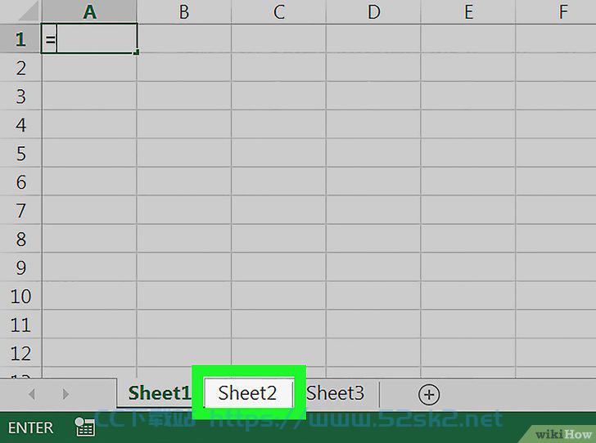
Task: Select column B header
Action: [184, 11]
